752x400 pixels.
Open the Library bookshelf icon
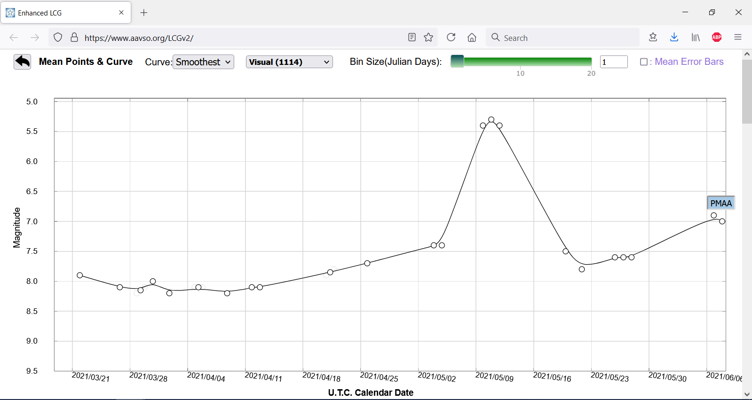(x=695, y=38)
